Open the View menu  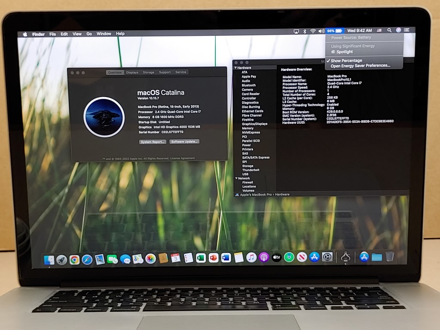(77, 34)
